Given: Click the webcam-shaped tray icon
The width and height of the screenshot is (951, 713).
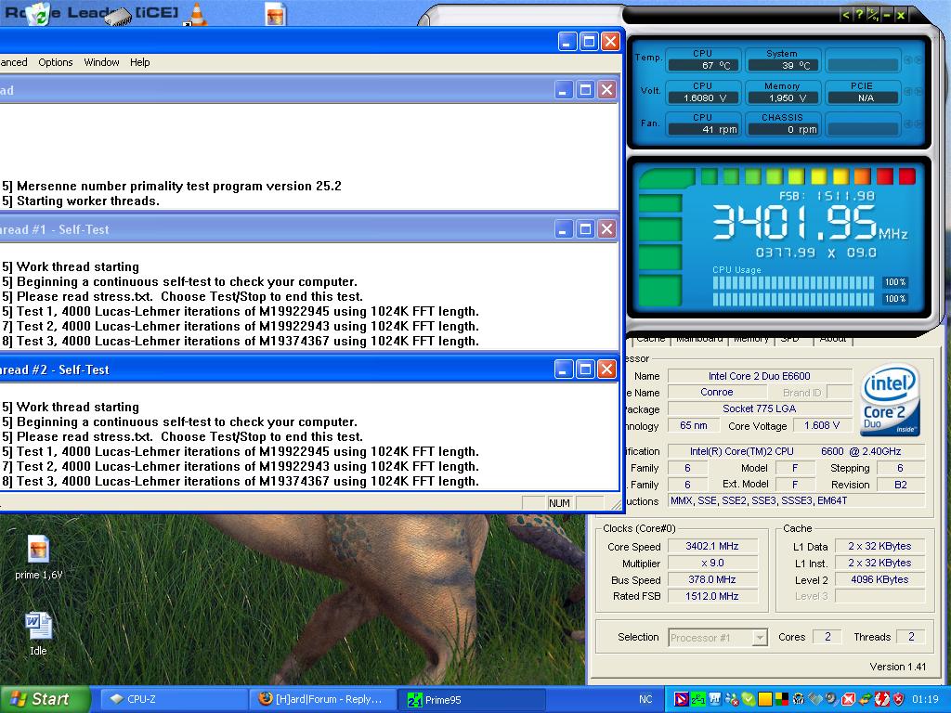Looking at the screenshot, I should click(831, 699).
